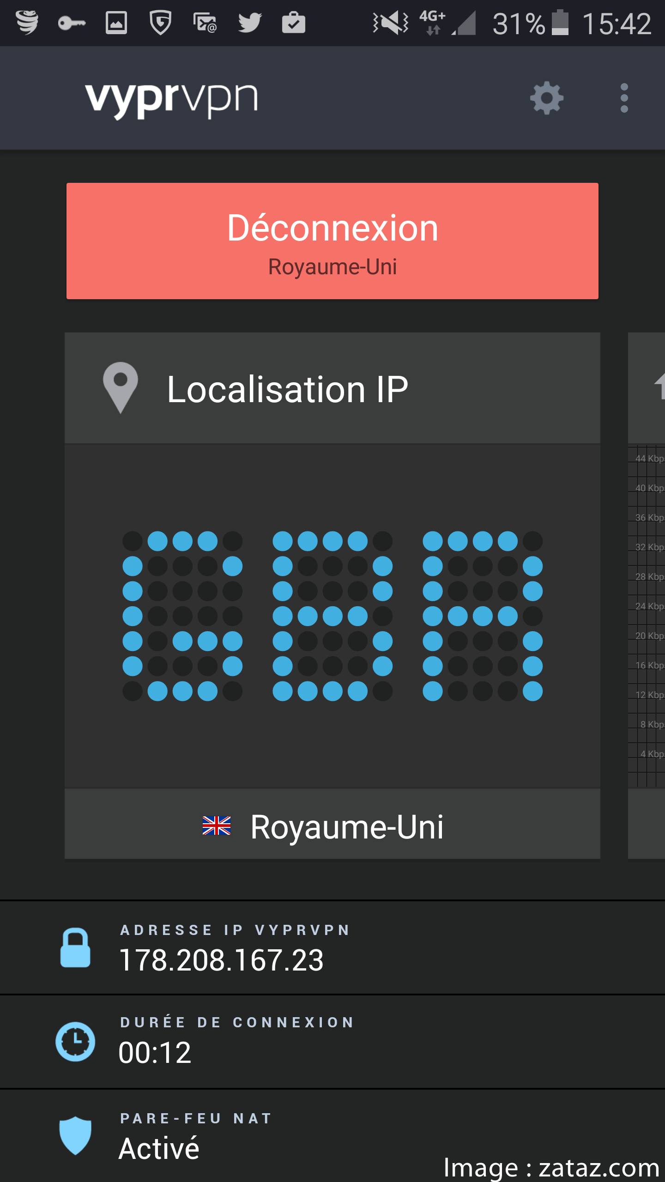The width and height of the screenshot is (665, 1182).
Task: Tap the Déconnexion button
Action: [x=332, y=241]
